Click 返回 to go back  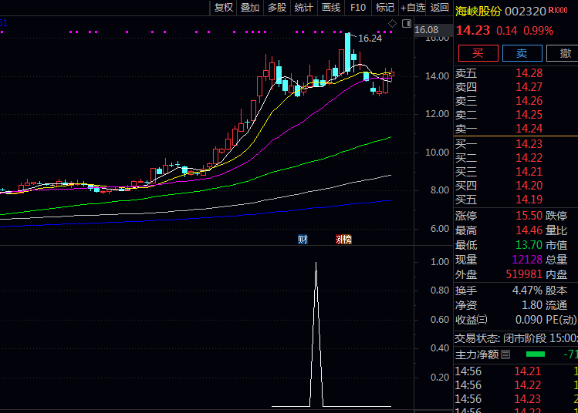440,8
